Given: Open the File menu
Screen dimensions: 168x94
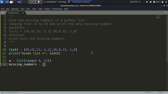Looking at the screenshot, I should 2,9.
